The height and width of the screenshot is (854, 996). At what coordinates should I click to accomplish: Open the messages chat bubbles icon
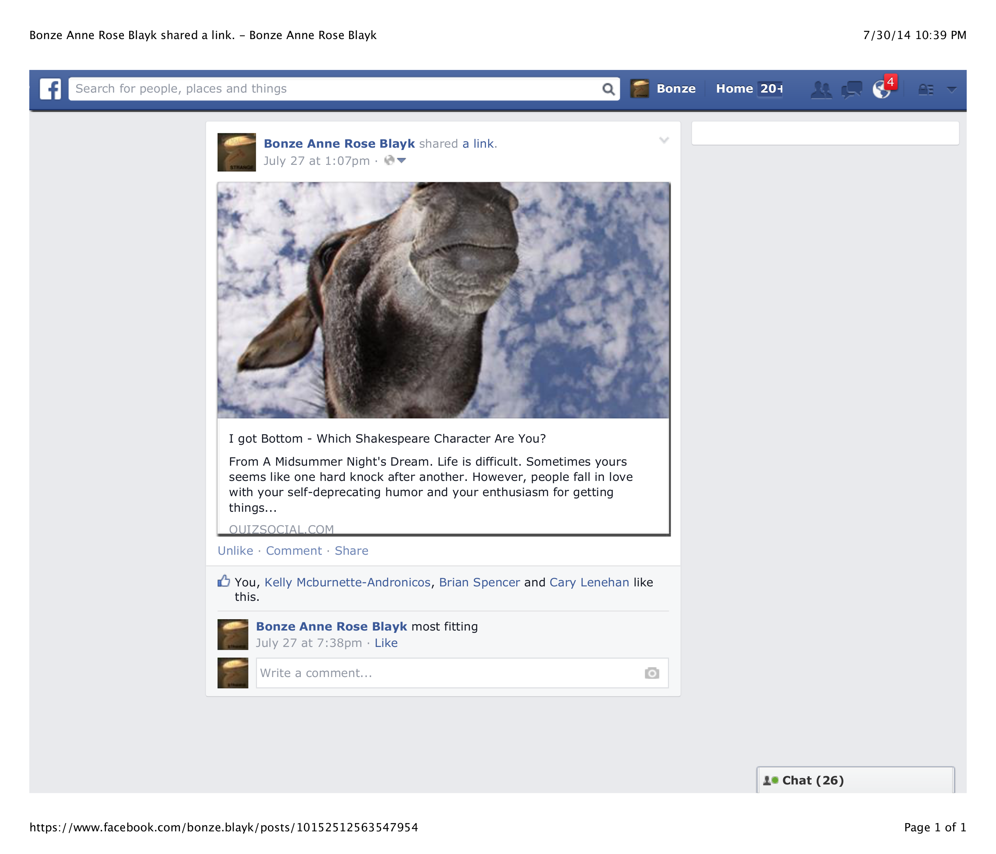[x=852, y=89]
